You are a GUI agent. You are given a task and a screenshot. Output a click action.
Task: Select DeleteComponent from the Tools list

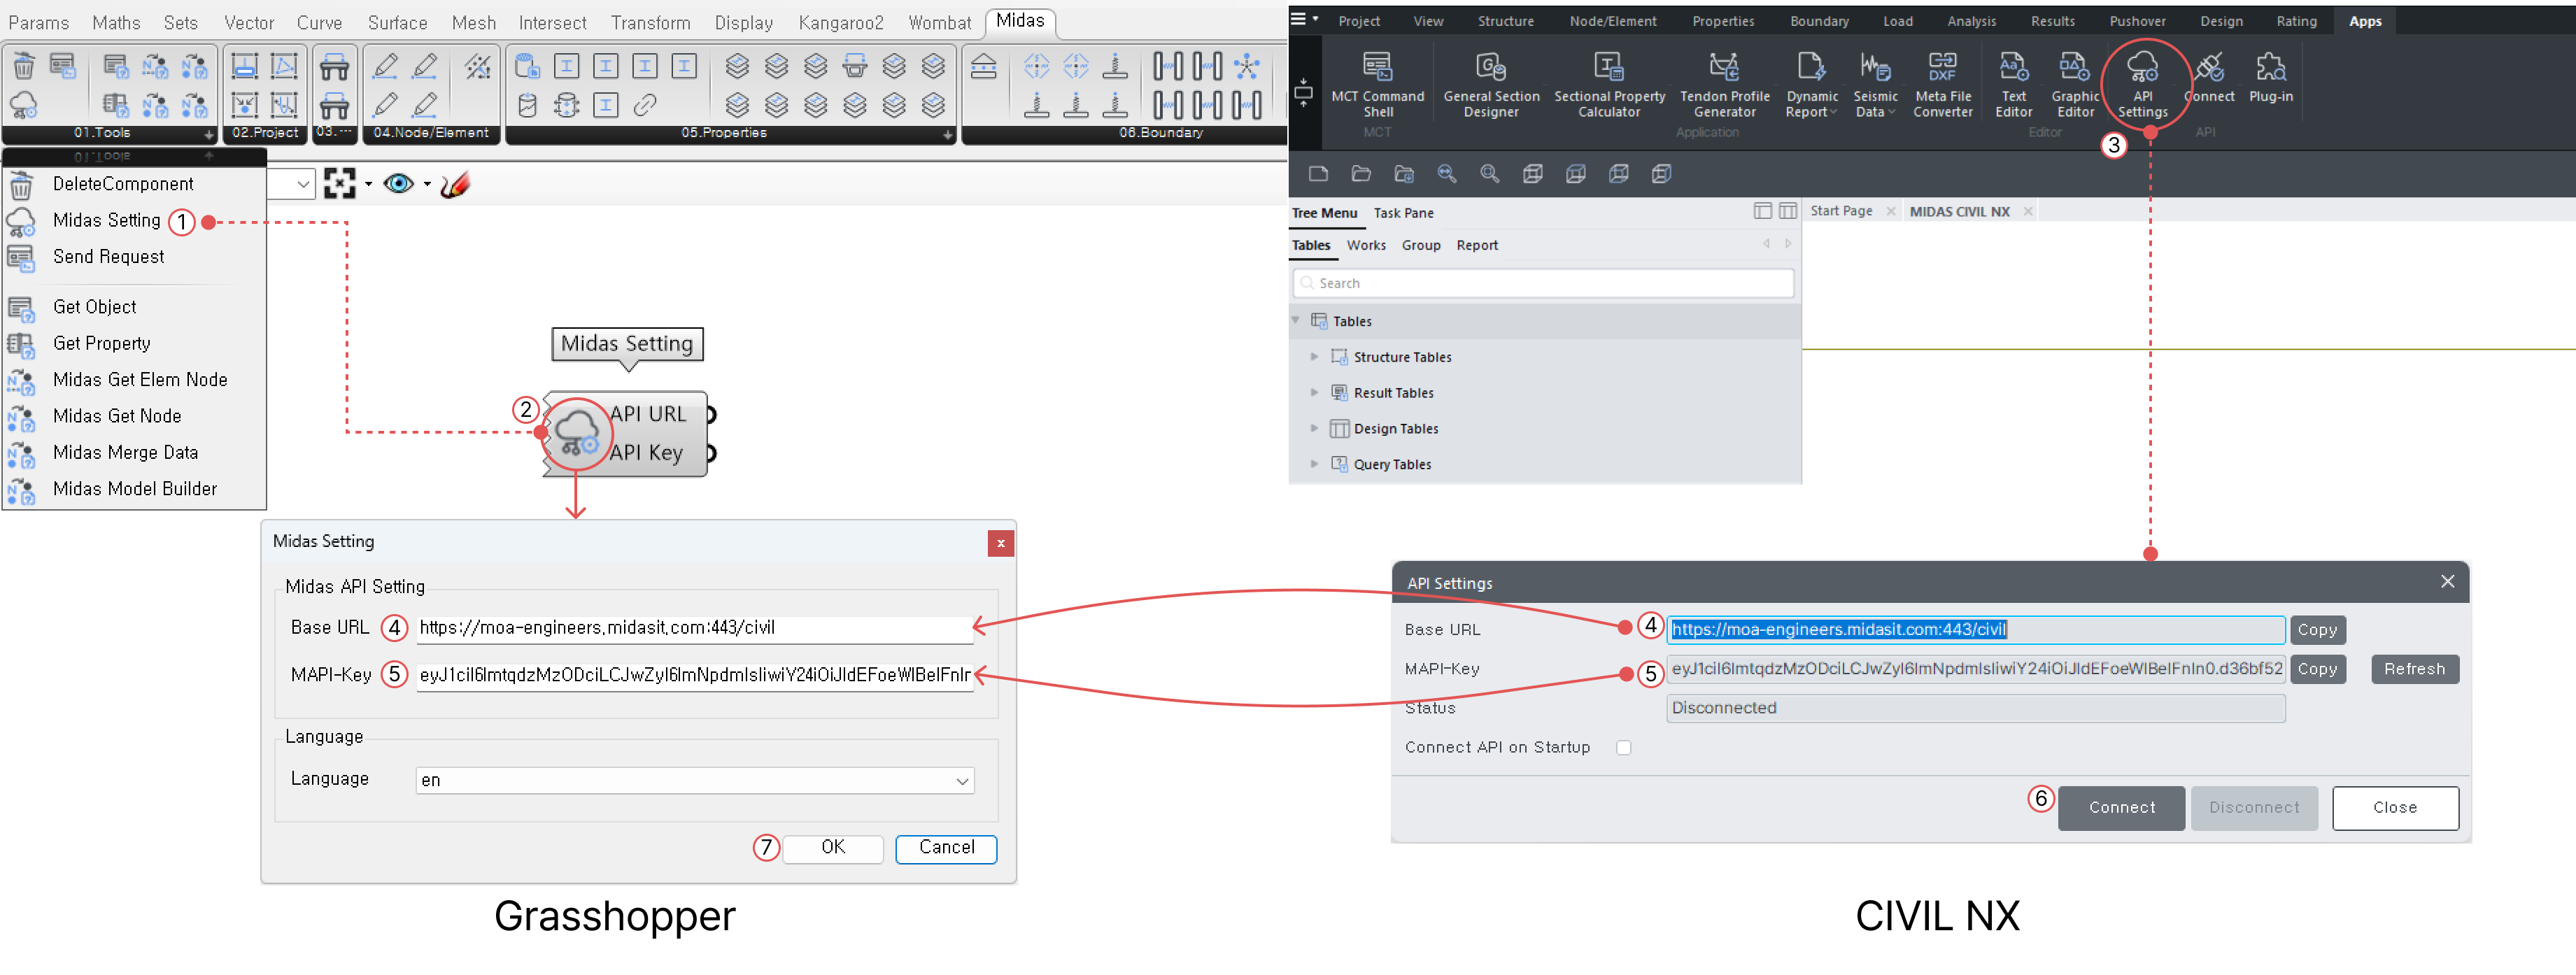coord(123,184)
